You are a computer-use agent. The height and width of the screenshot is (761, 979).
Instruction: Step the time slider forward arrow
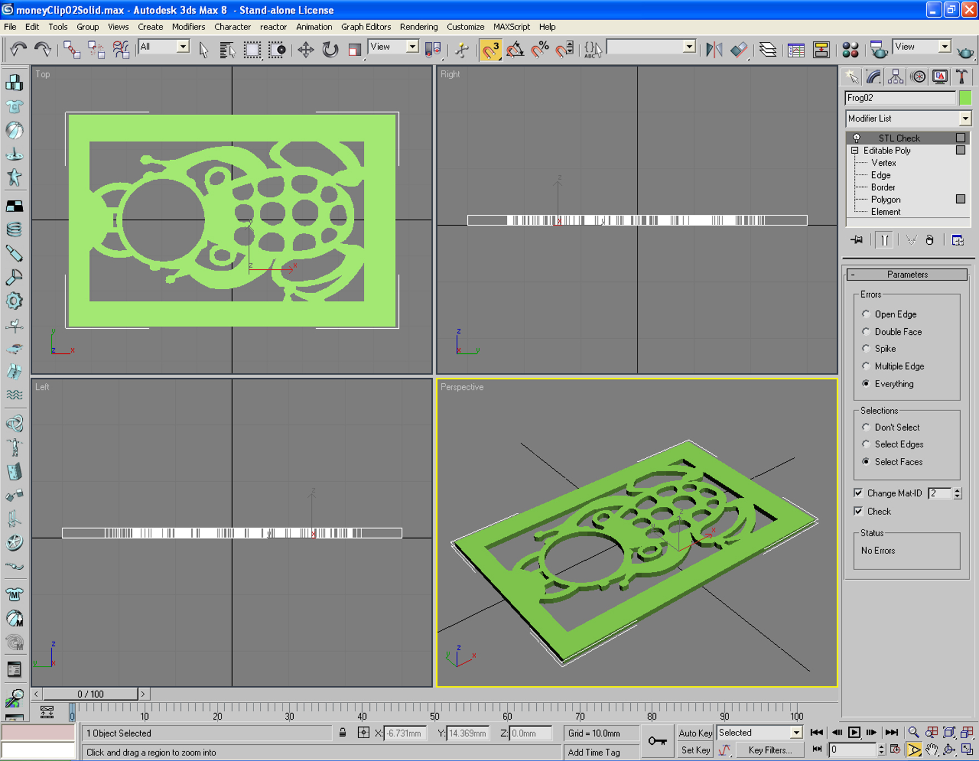coord(143,694)
